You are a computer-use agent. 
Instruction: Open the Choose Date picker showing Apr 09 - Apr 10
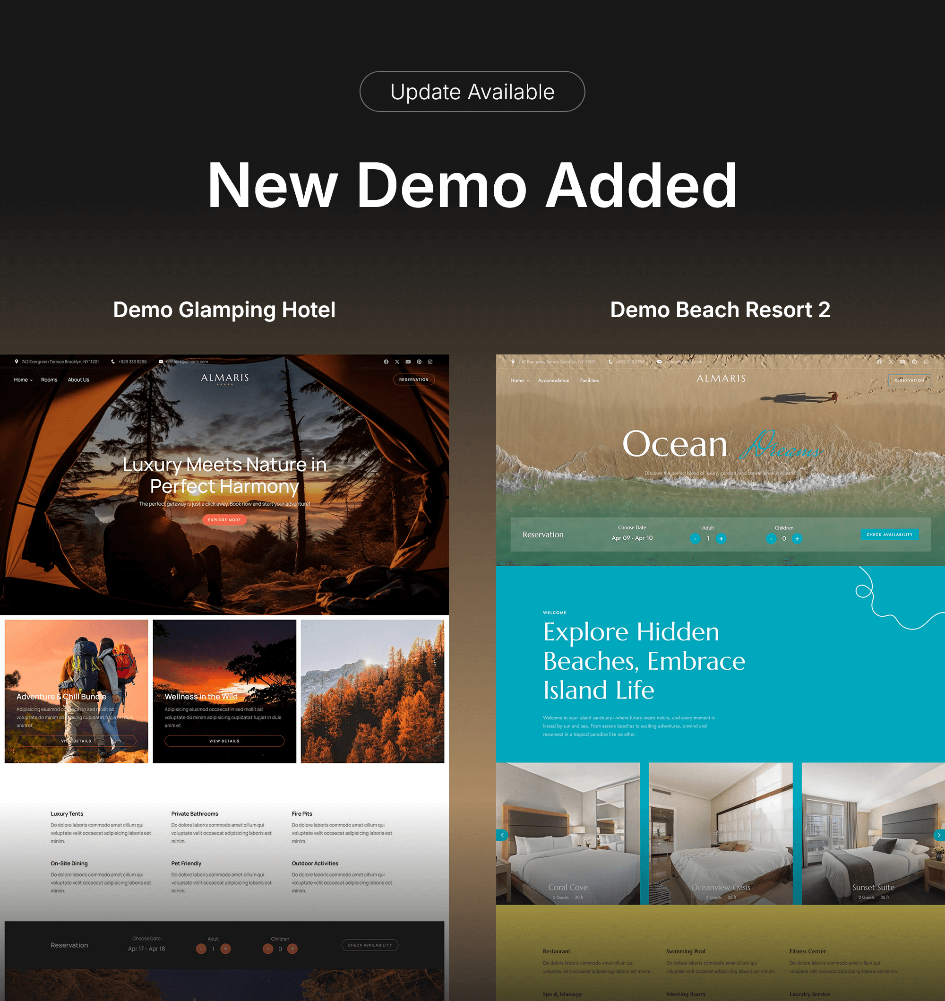632,537
